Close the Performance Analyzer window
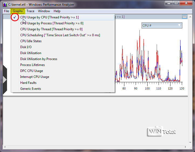Image resolution: width=195 pixels, height=152 pixels. tap(186, 3)
